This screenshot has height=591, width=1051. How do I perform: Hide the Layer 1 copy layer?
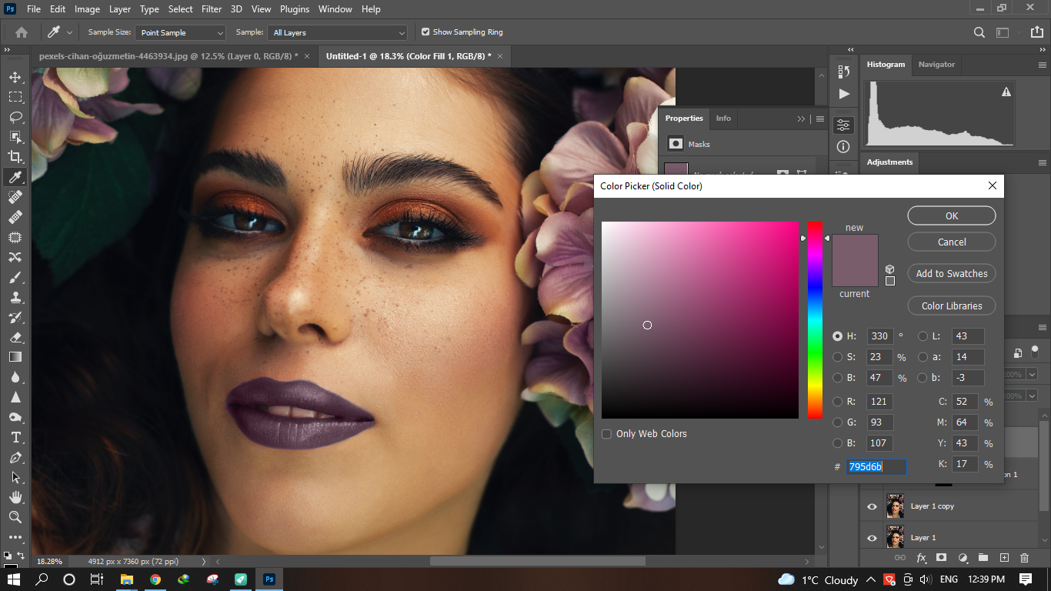click(x=872, y=506)
